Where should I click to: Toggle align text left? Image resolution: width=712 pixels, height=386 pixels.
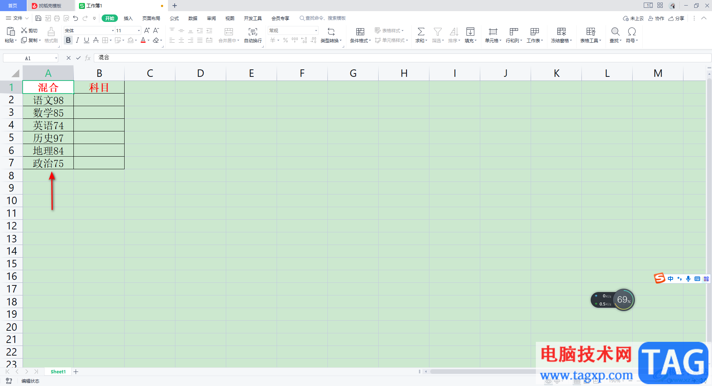[x=172, y=40]
